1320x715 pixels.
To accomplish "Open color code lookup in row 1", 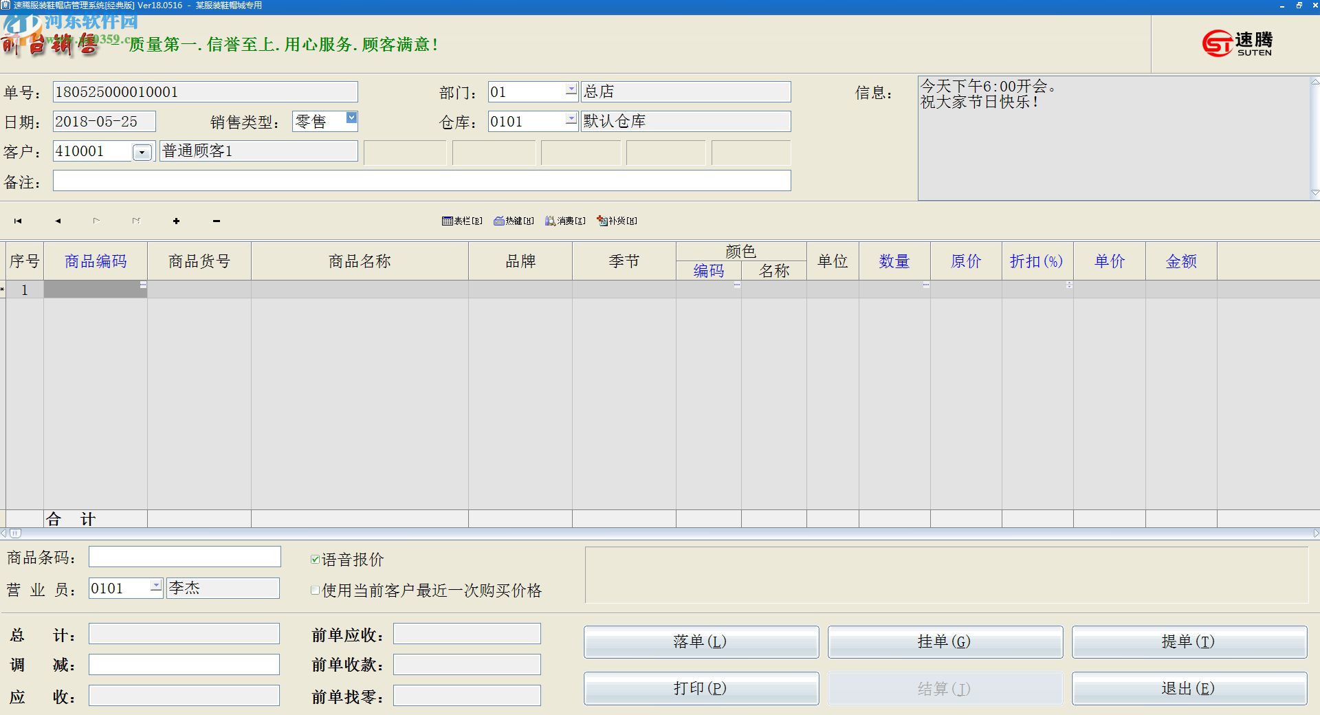I will pos(737,285).
